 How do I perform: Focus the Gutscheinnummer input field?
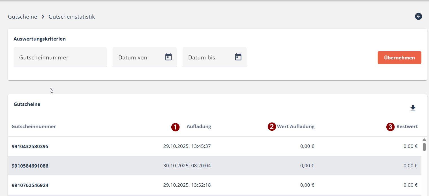coord(60,57)
